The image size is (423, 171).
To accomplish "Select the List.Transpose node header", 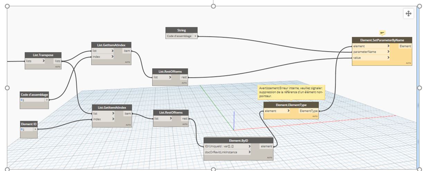I will (43, 55).
